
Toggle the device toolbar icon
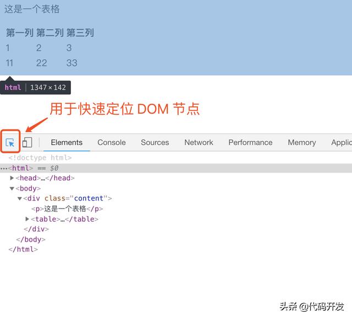point(27,142)
